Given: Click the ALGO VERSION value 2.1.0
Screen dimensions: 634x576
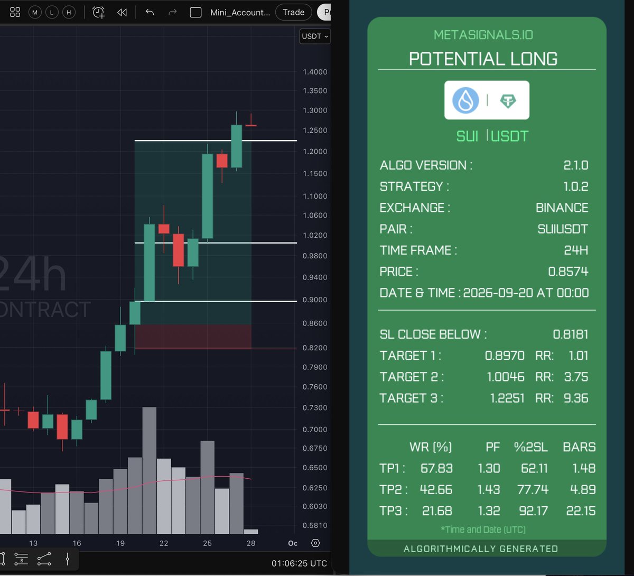Looking at the screenshot, I should [x=576, y=165].
